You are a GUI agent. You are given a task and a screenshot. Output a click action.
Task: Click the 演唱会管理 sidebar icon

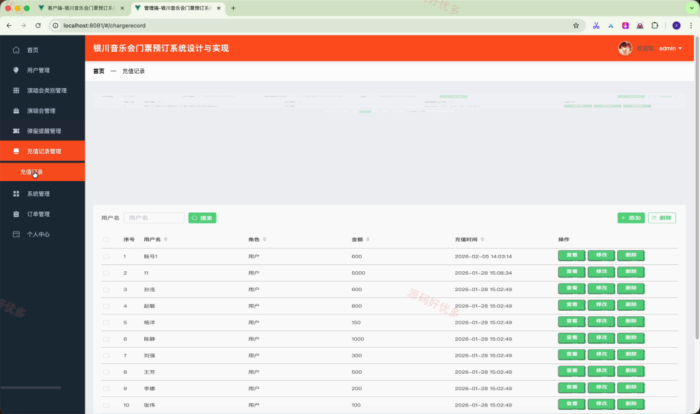[16, 111]
